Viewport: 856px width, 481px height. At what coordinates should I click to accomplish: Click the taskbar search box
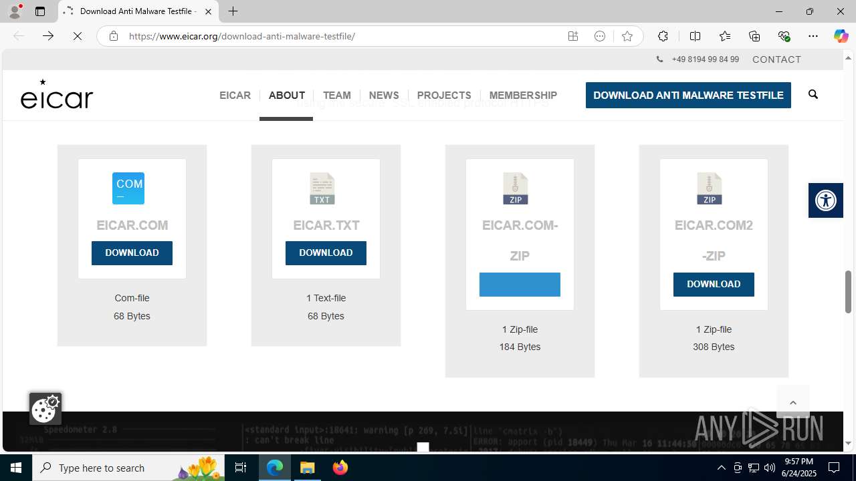point(129,468)
